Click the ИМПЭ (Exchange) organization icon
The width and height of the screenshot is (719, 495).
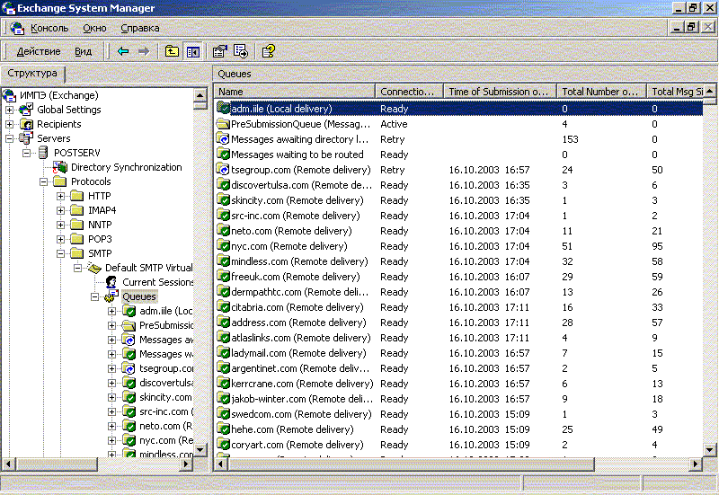[9, 95]
